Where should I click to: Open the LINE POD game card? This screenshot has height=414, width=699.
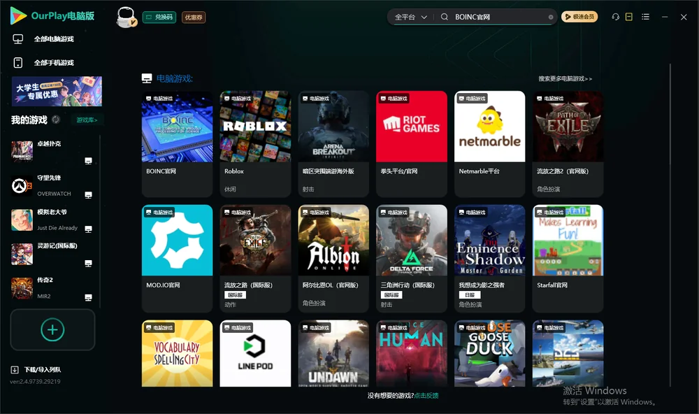coord(255,353)
